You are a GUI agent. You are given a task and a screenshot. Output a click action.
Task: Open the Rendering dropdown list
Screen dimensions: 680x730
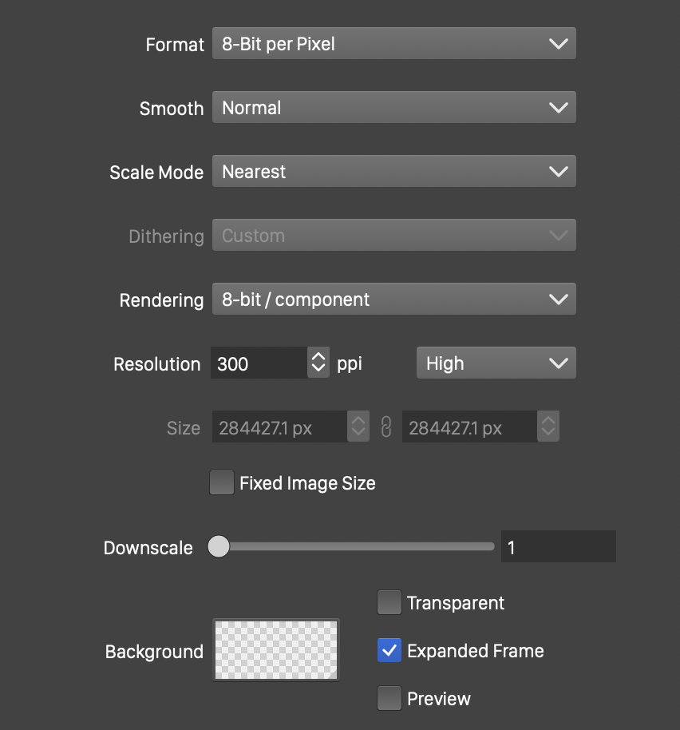click(393, 300)
